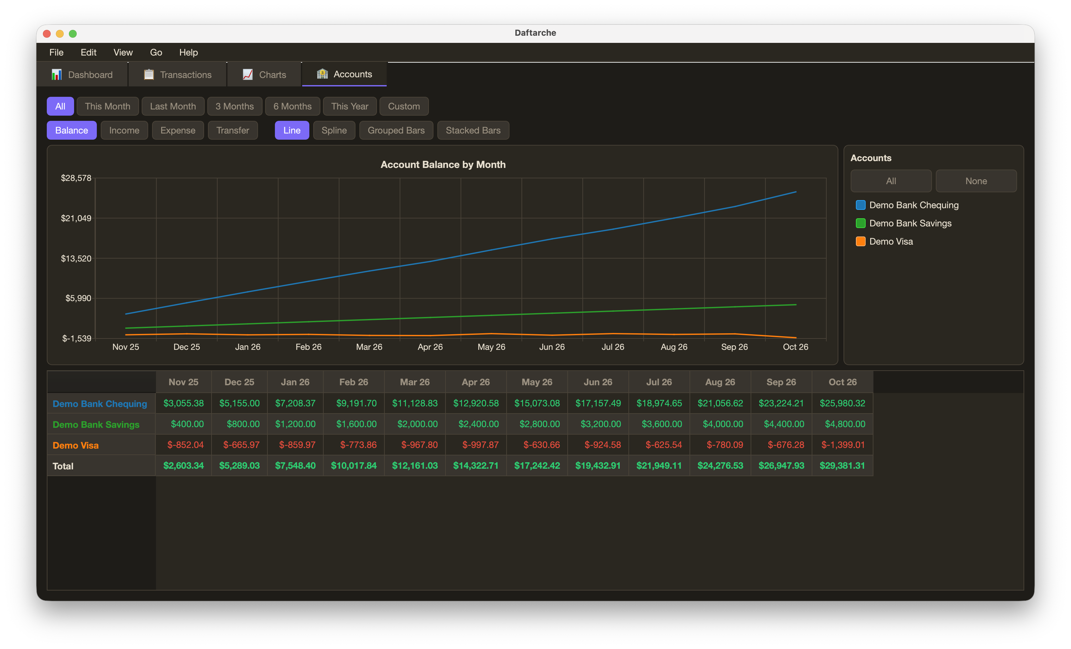Choose the 3 Months range
The height and width of the screenshot is (649, 1071).
[x=235, y=107]
